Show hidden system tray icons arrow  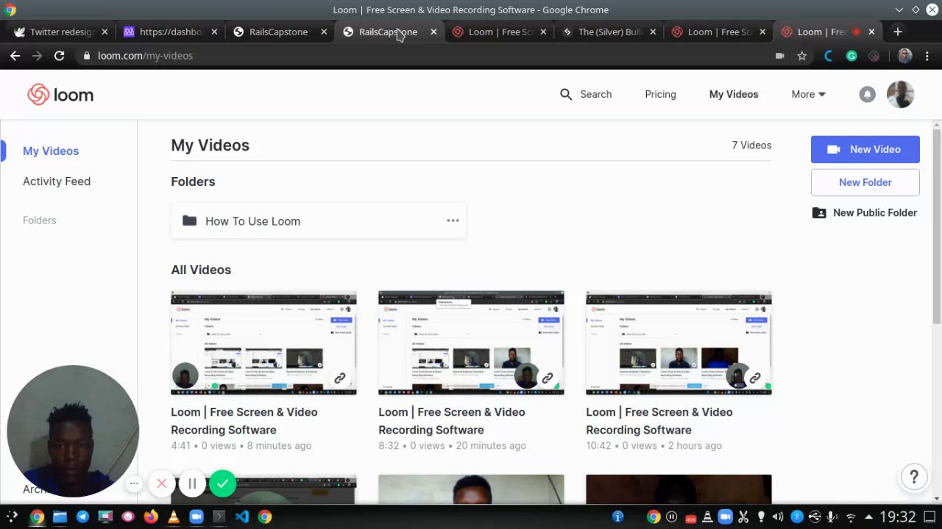tap(868, 517)
